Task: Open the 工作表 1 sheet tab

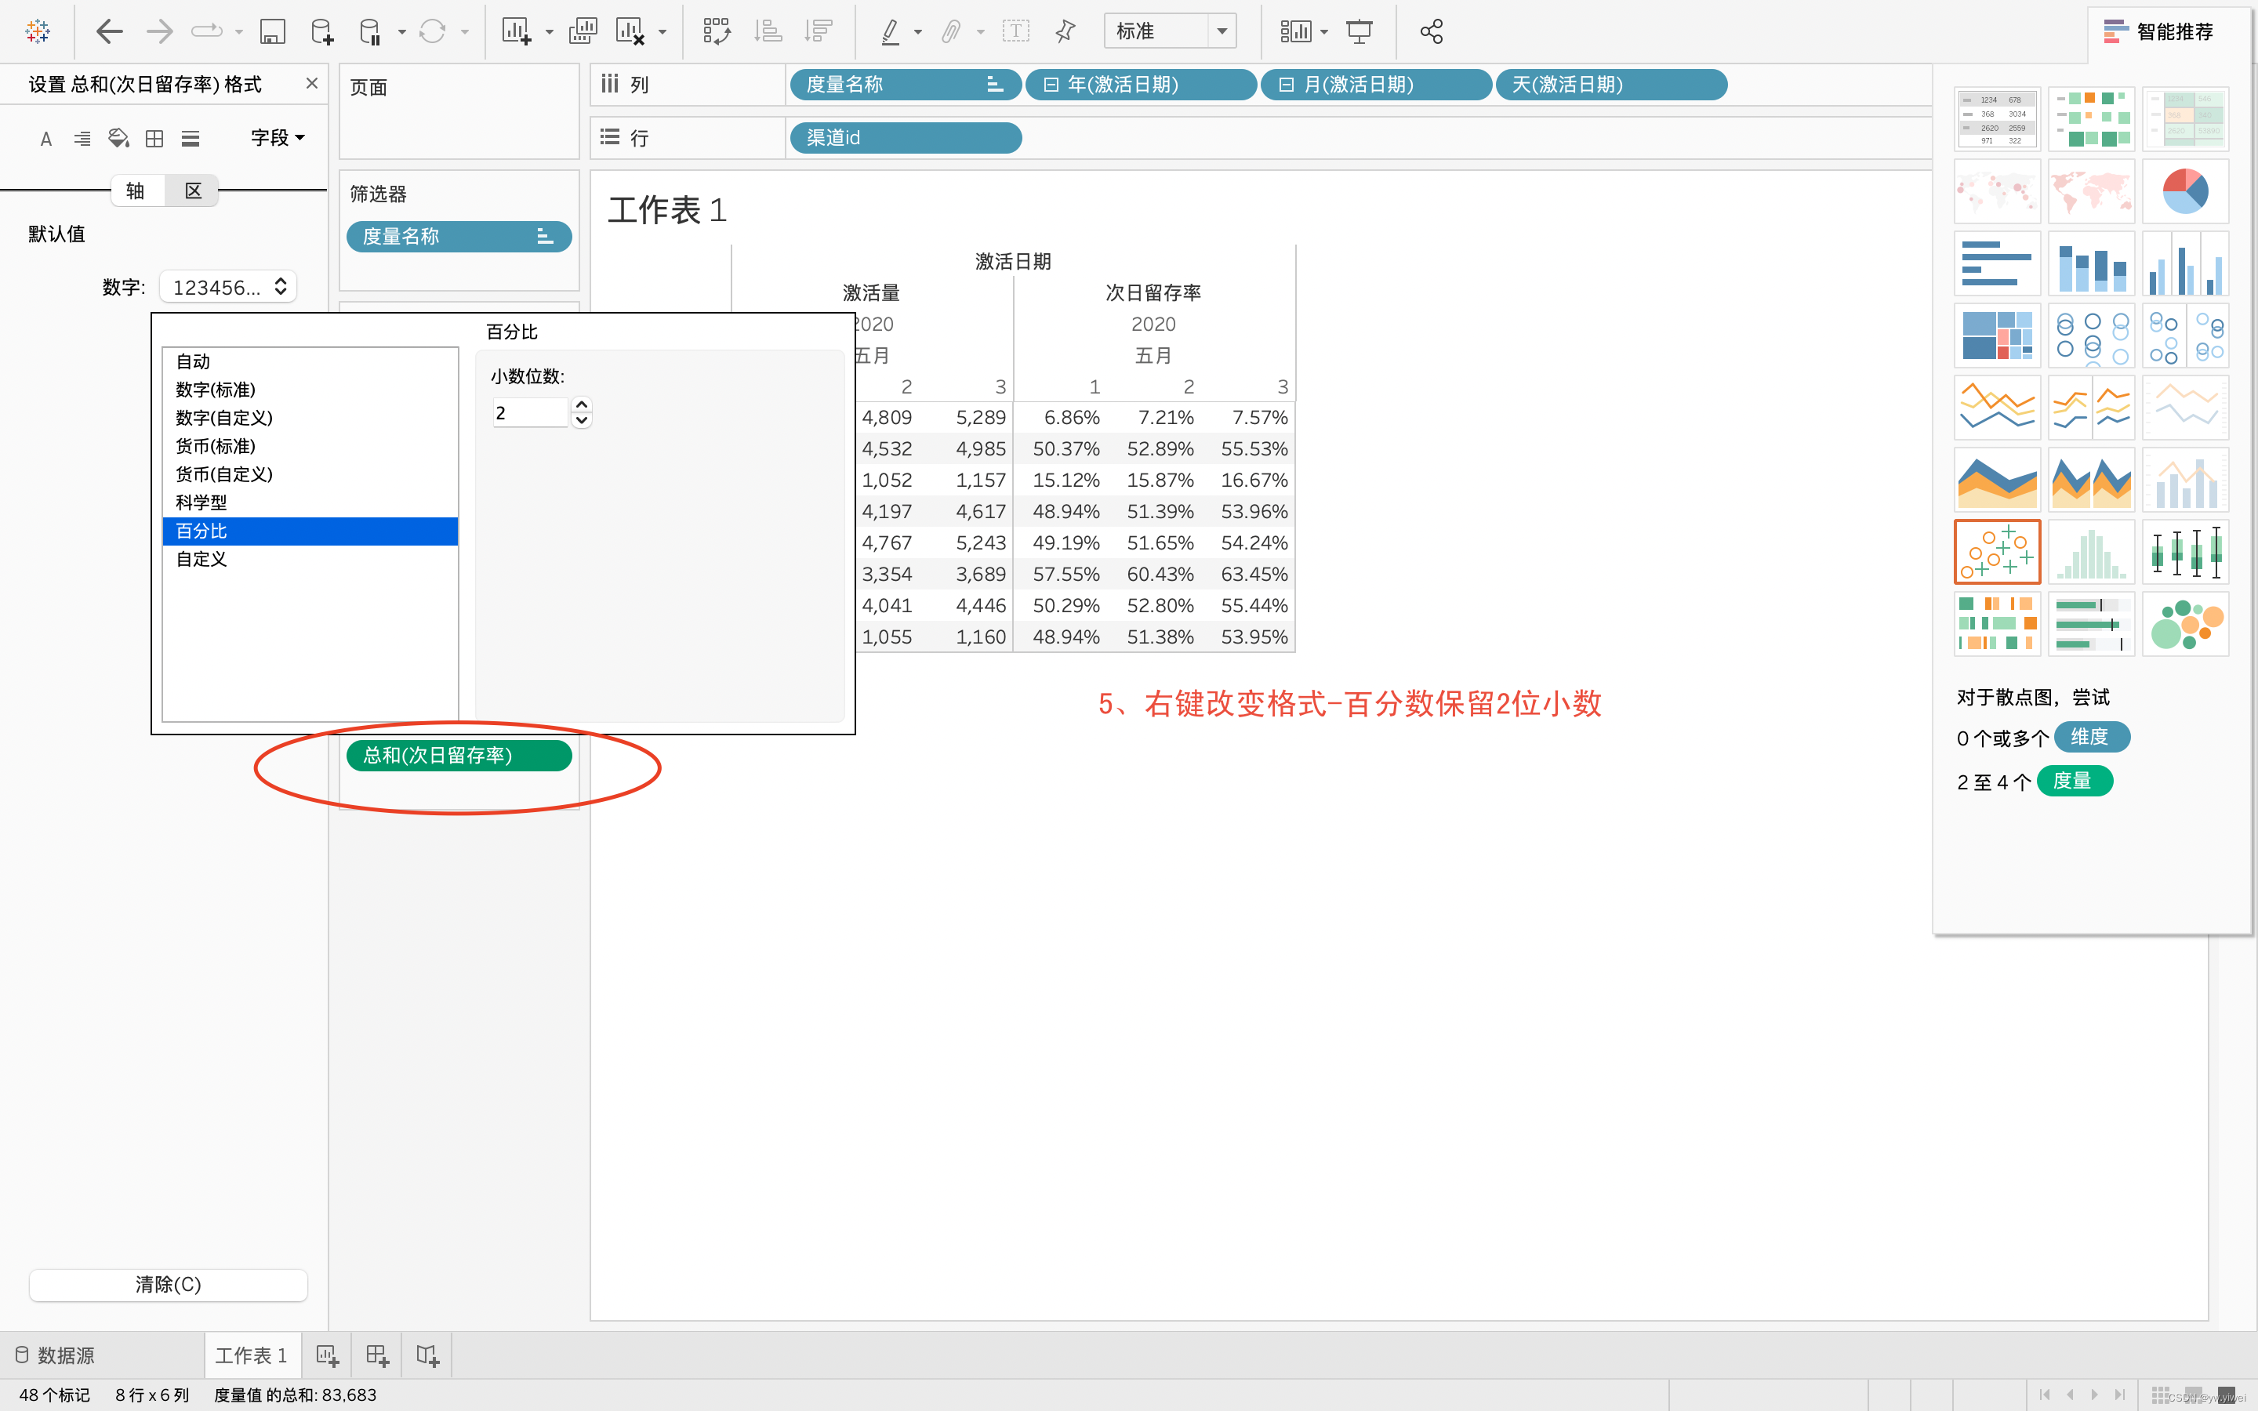Action: (x=251, y=1354)
